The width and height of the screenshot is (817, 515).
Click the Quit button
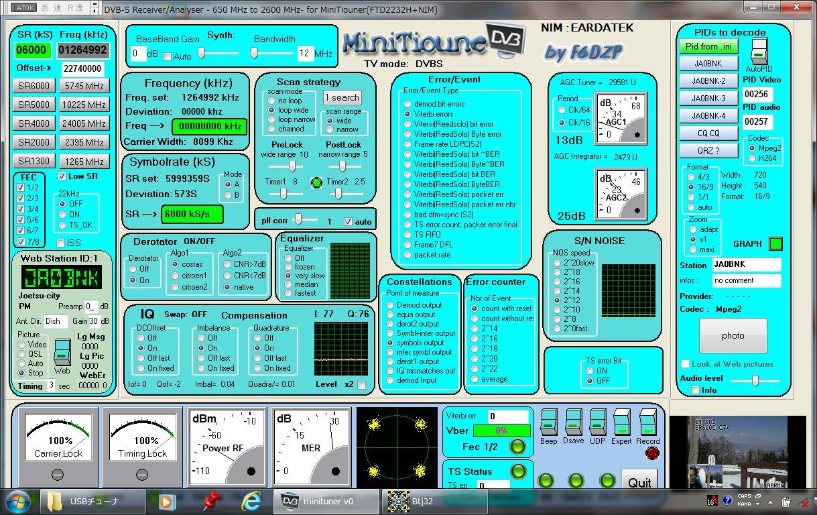click(639, 482)
